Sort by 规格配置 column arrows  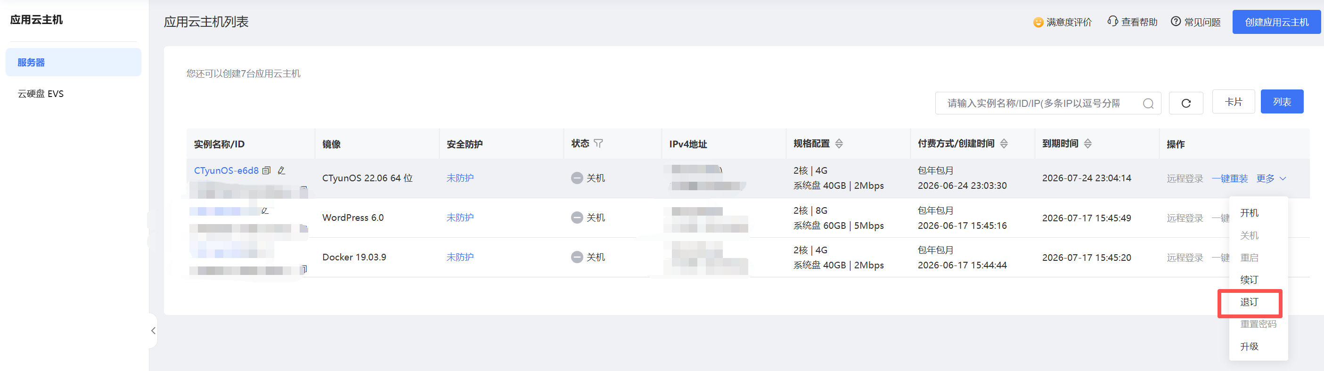(x=839, y=144)
